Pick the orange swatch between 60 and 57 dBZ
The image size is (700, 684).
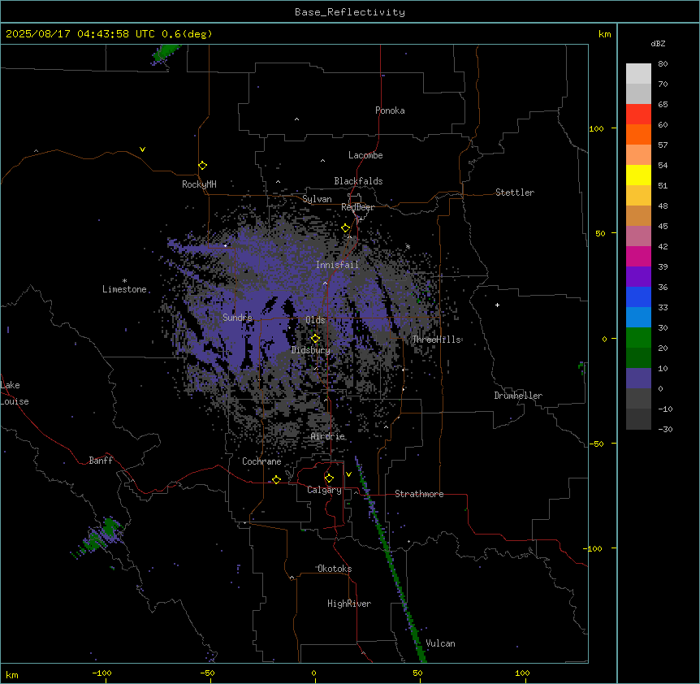pyautogui.click(x=638, y=134)
